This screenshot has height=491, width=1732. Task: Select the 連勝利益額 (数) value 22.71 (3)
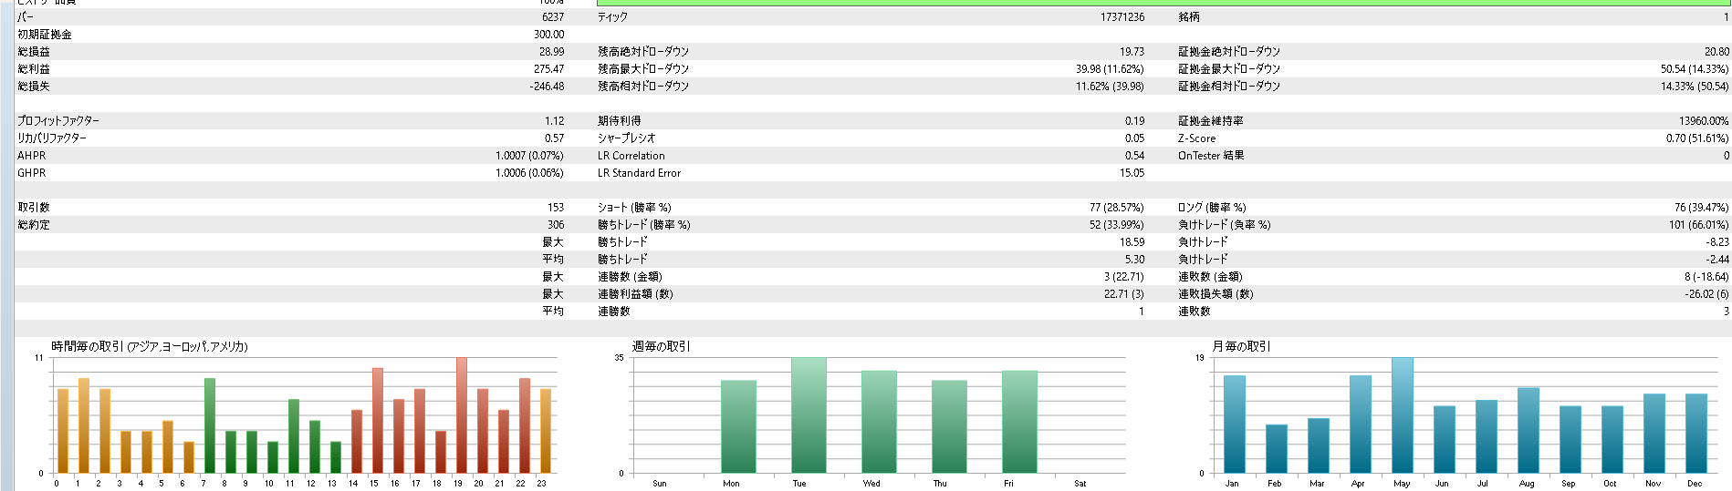coord(1123,294)
